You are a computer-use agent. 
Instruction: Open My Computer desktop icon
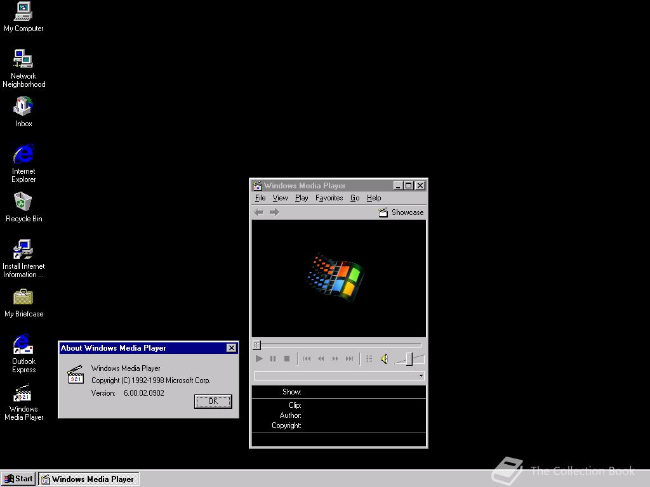click(23, 16)
